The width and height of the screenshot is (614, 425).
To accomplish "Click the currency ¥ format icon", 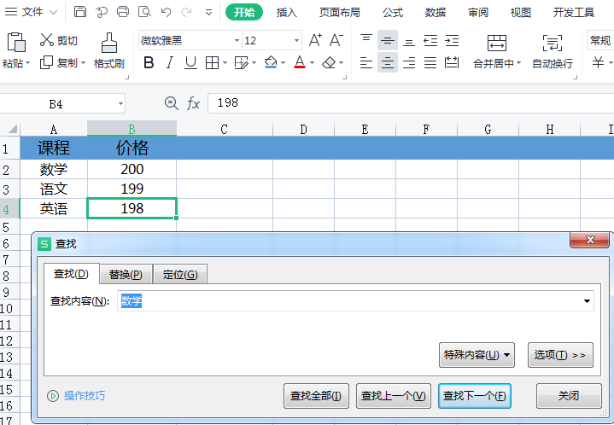I will click(598, 62).
